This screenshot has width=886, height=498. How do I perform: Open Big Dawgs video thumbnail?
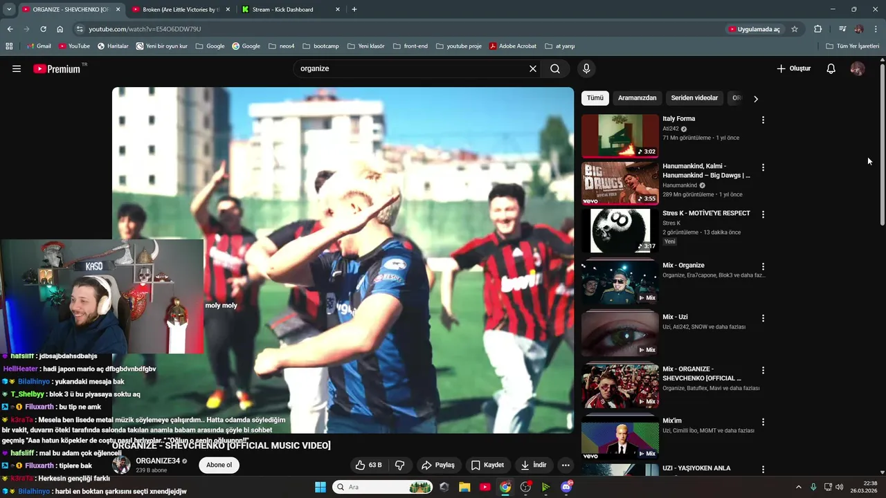(620, 183)
